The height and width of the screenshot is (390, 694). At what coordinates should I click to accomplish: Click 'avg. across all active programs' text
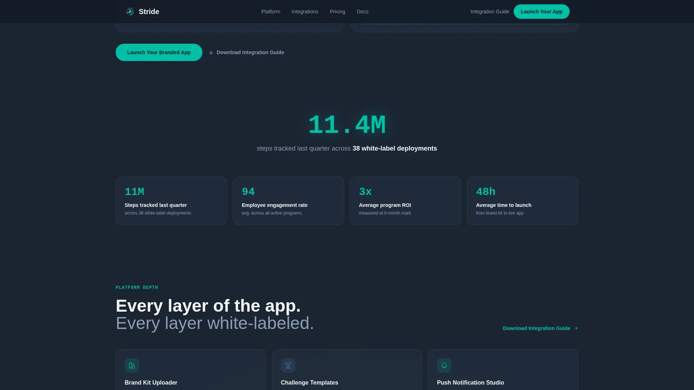click(x=272, y=213)
